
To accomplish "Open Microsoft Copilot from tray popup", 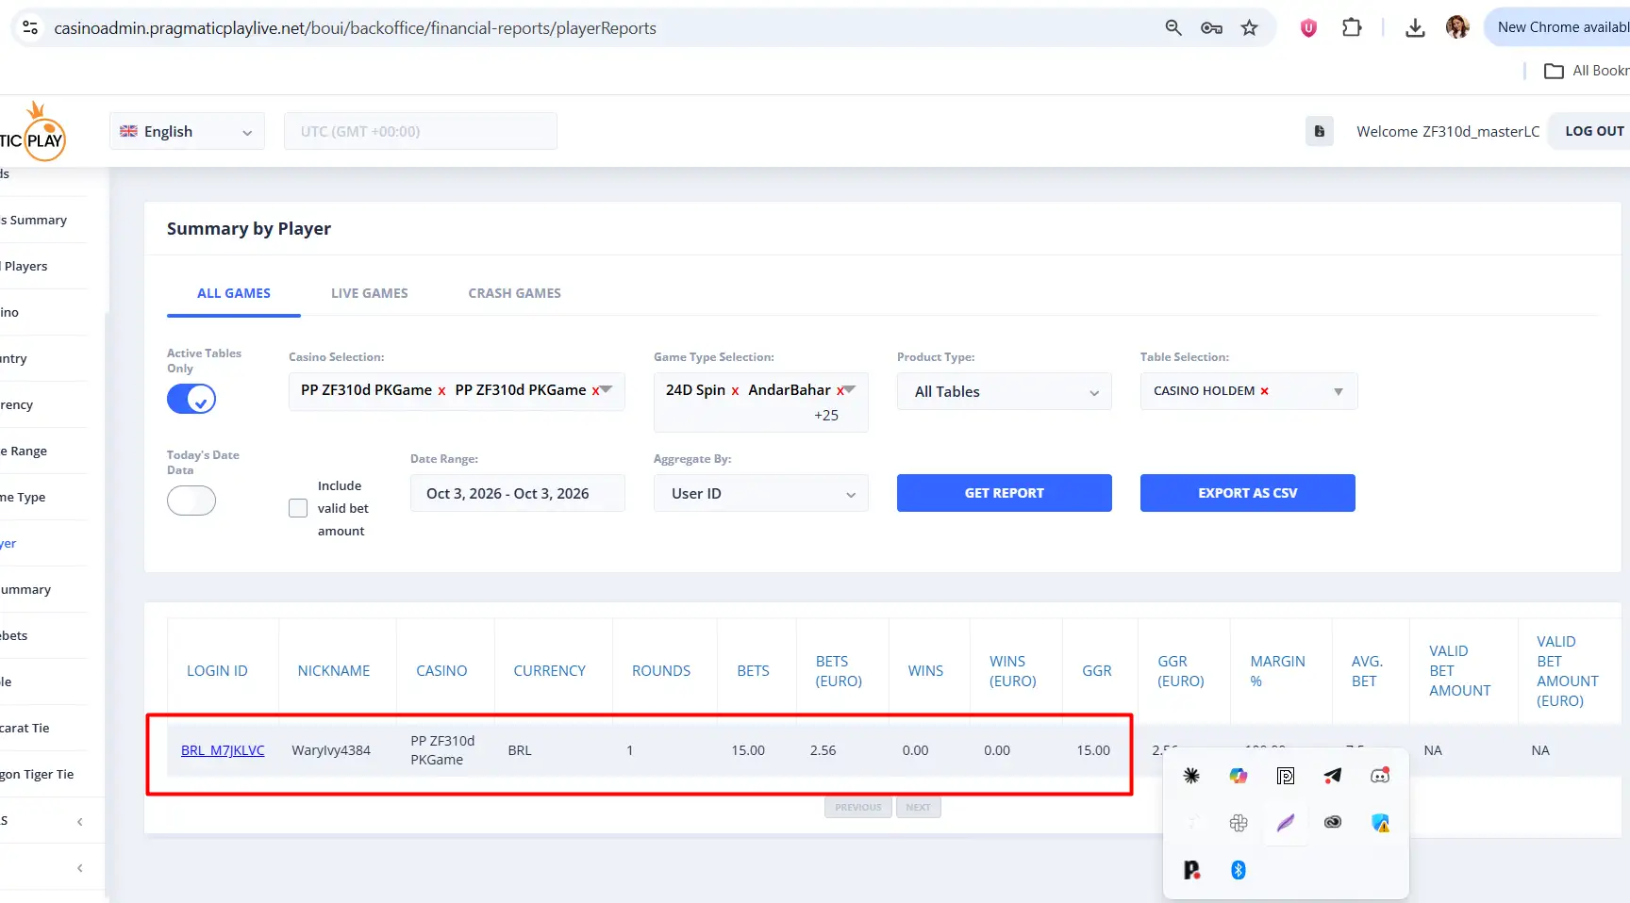I will (1239, 776).
